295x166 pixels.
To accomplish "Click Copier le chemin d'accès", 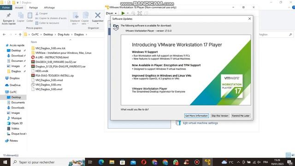I will coord(51,18).
